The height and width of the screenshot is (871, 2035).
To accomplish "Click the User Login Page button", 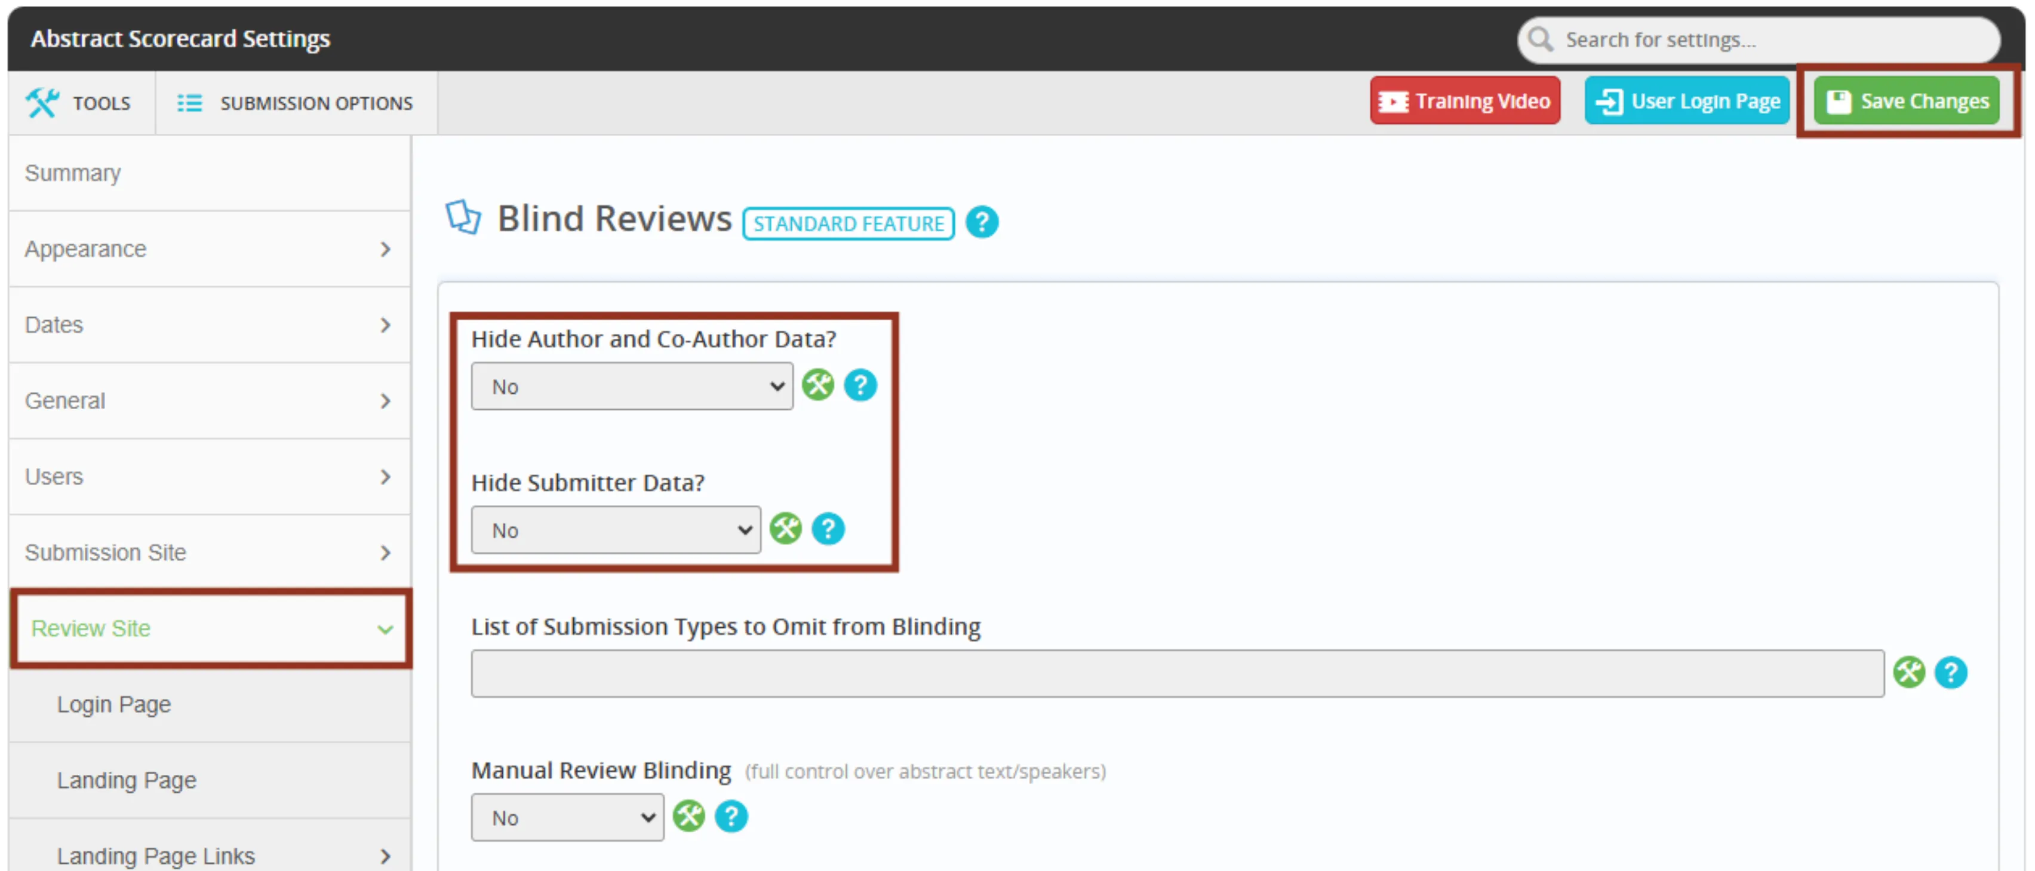I will click(1687, 101).
